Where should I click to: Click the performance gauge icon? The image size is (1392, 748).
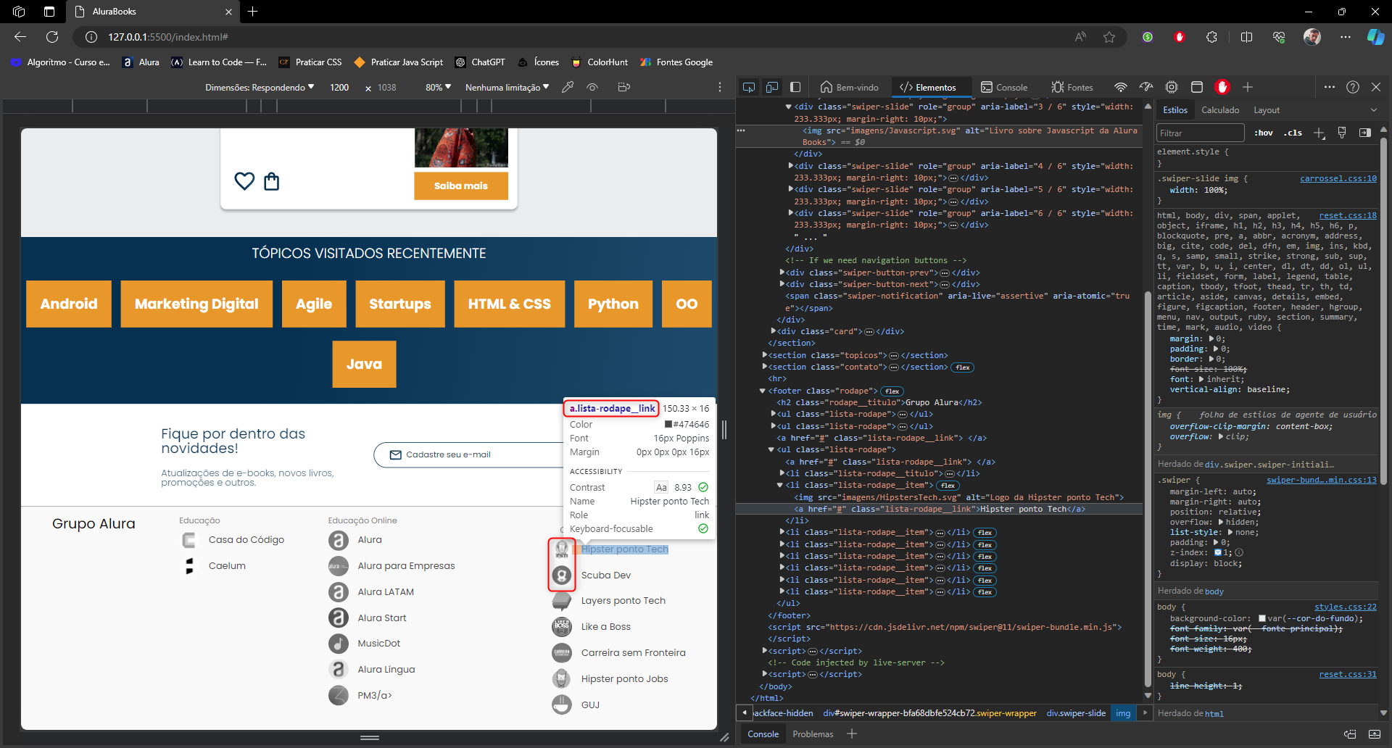click(1146, 87)
